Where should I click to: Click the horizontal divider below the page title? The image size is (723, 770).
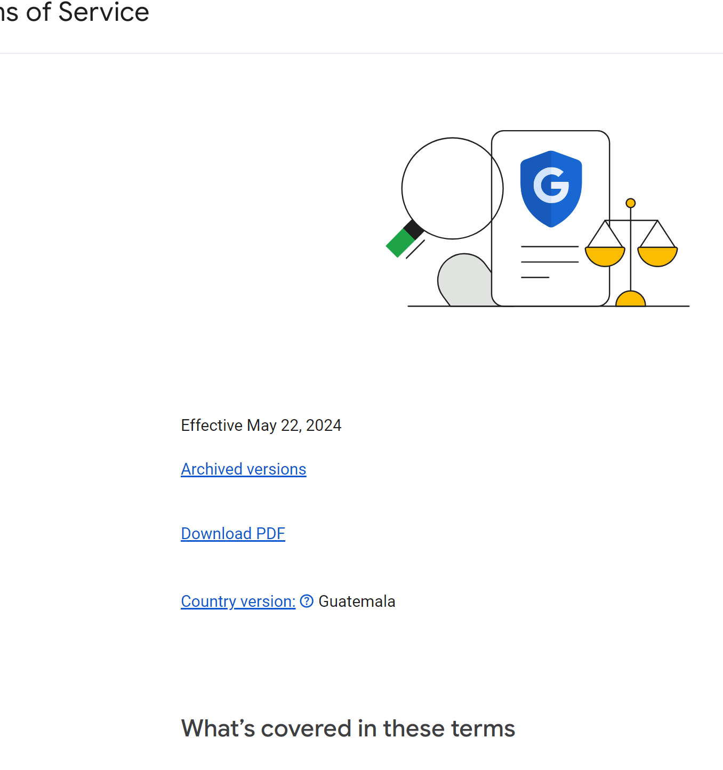click(x=361, y=53)
